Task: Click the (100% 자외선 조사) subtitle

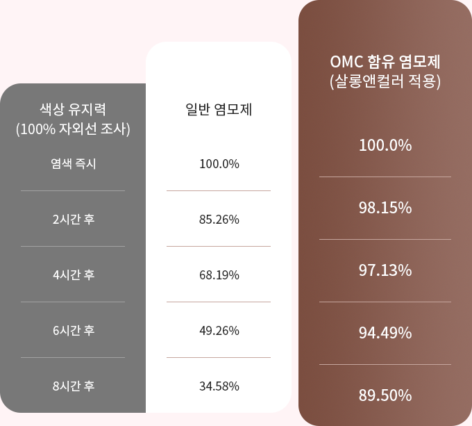Action: tap(73, 129)
